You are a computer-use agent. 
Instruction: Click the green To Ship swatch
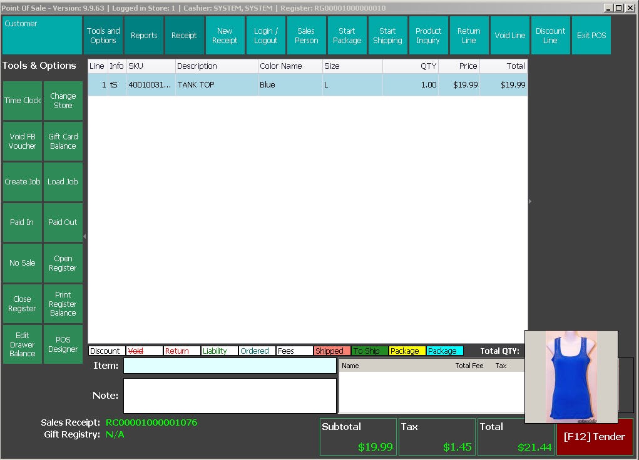[370, 351]
